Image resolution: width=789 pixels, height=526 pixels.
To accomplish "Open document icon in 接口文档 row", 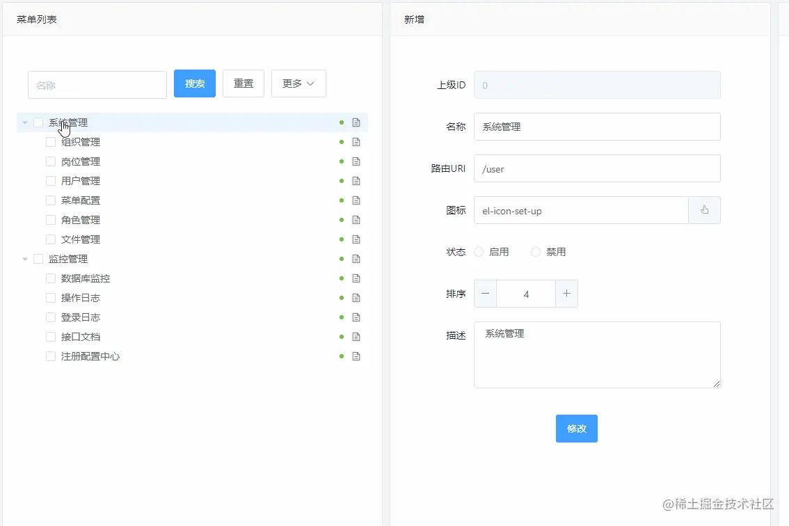I will click(356, 337).
